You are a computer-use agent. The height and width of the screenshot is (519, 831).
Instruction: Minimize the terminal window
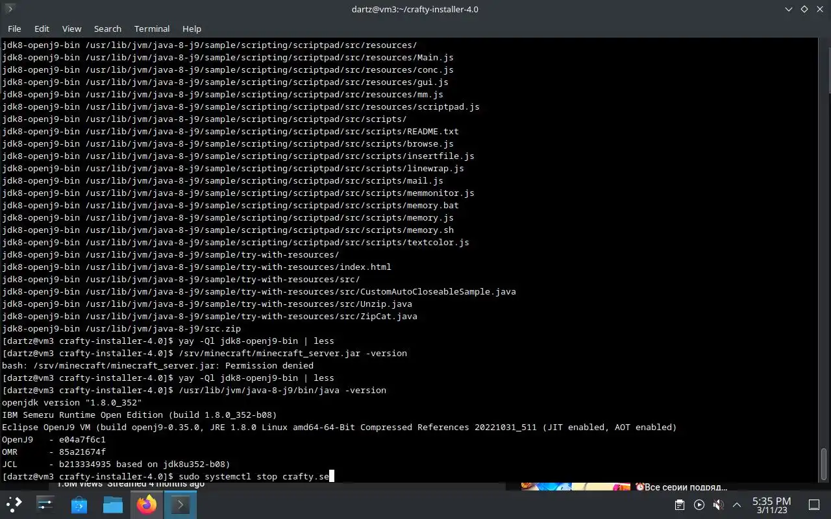point(788,9)
